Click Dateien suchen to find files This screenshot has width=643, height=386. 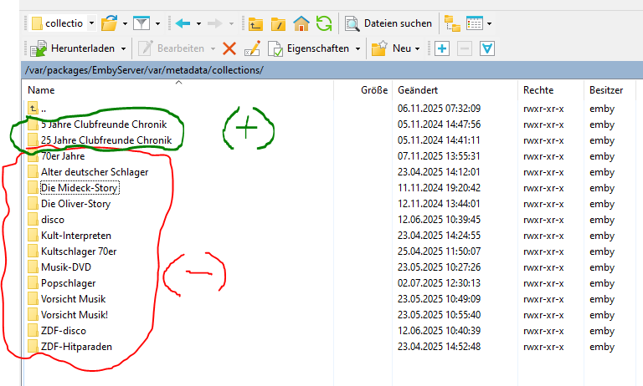coord(388,23)
